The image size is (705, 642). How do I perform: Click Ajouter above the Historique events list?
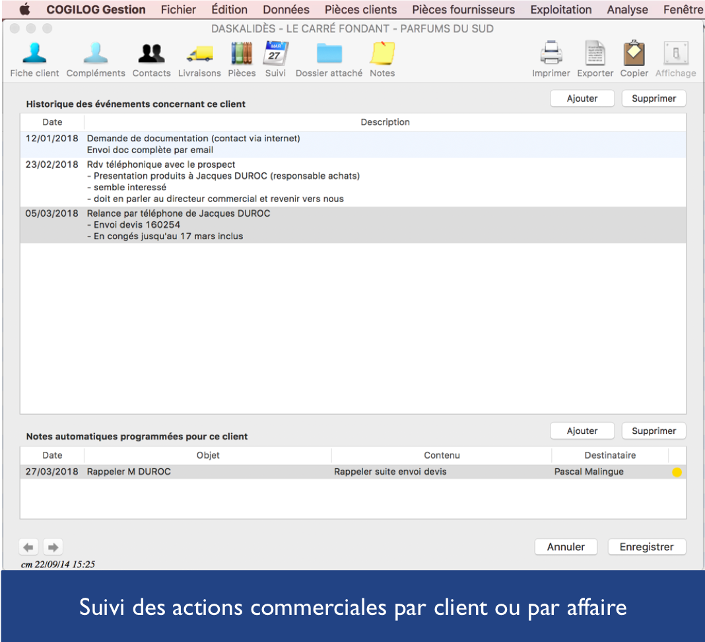582,98
